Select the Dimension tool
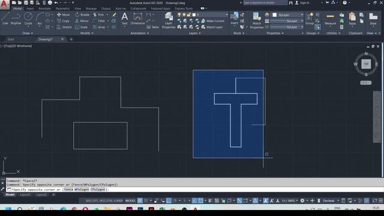Image resolution: width=384 pixels, height=216 pixels. tap(137, 19)
